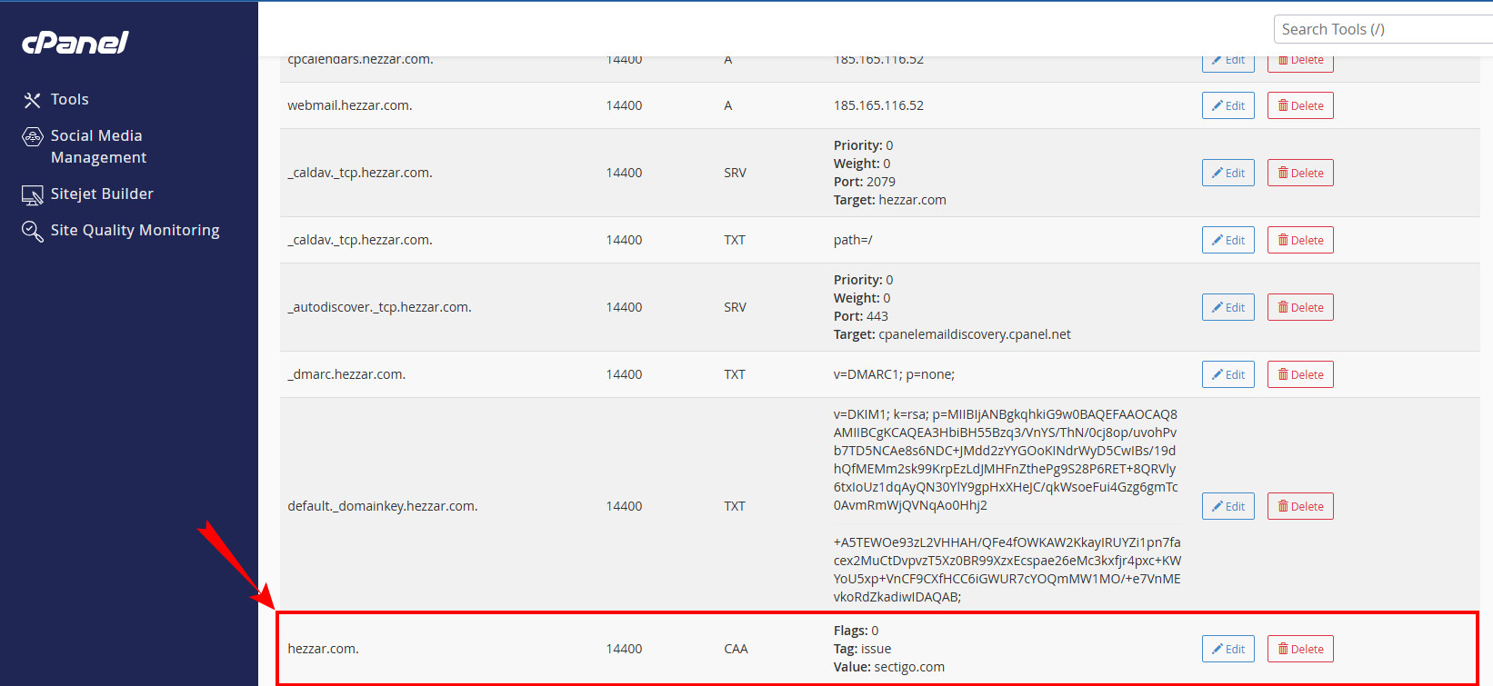1493x686 pixels.
Task: Delete the hezzar.com CAA record
Action: point(1300,649)
